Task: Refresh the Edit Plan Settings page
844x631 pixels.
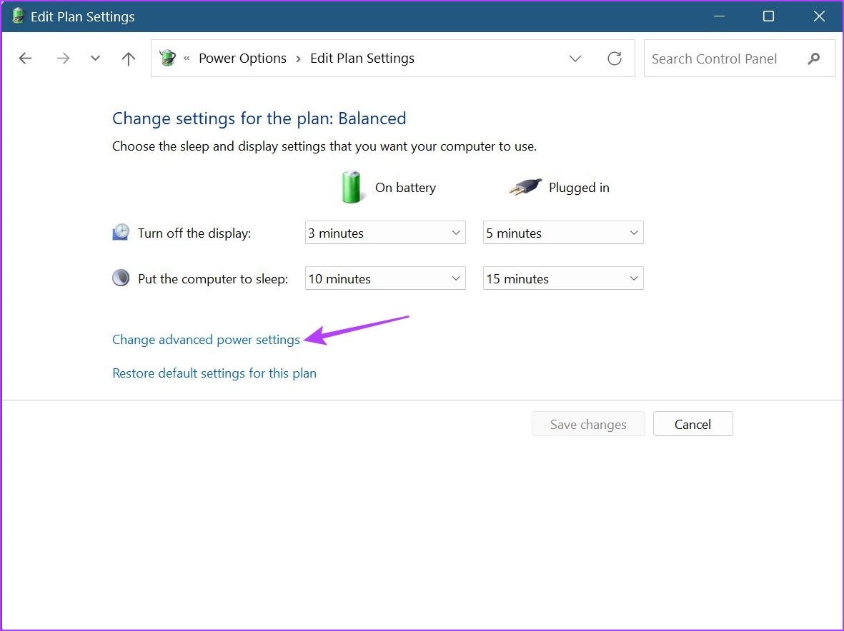Action: pos(614,58)
